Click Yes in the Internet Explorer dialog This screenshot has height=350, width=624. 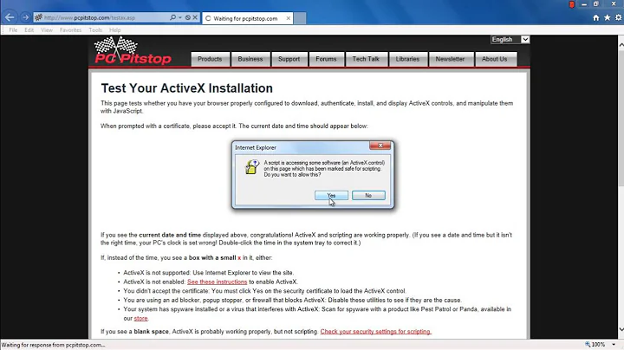(331, 195)
